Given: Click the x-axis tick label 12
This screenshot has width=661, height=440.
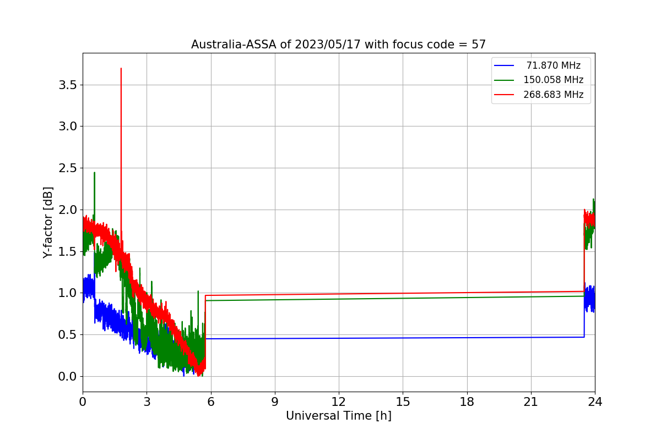Looking at the screenshot, I should (x=339, y=402).
